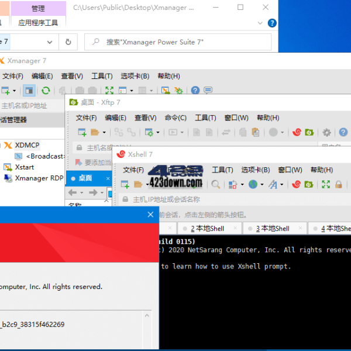
Task: Select <Broadcast> session entry
Action: (46, 156)
